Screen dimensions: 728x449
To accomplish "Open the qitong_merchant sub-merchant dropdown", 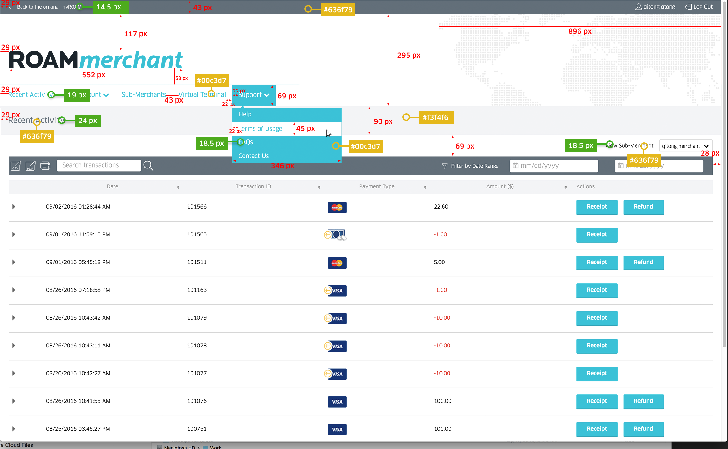I will [685, 146].
